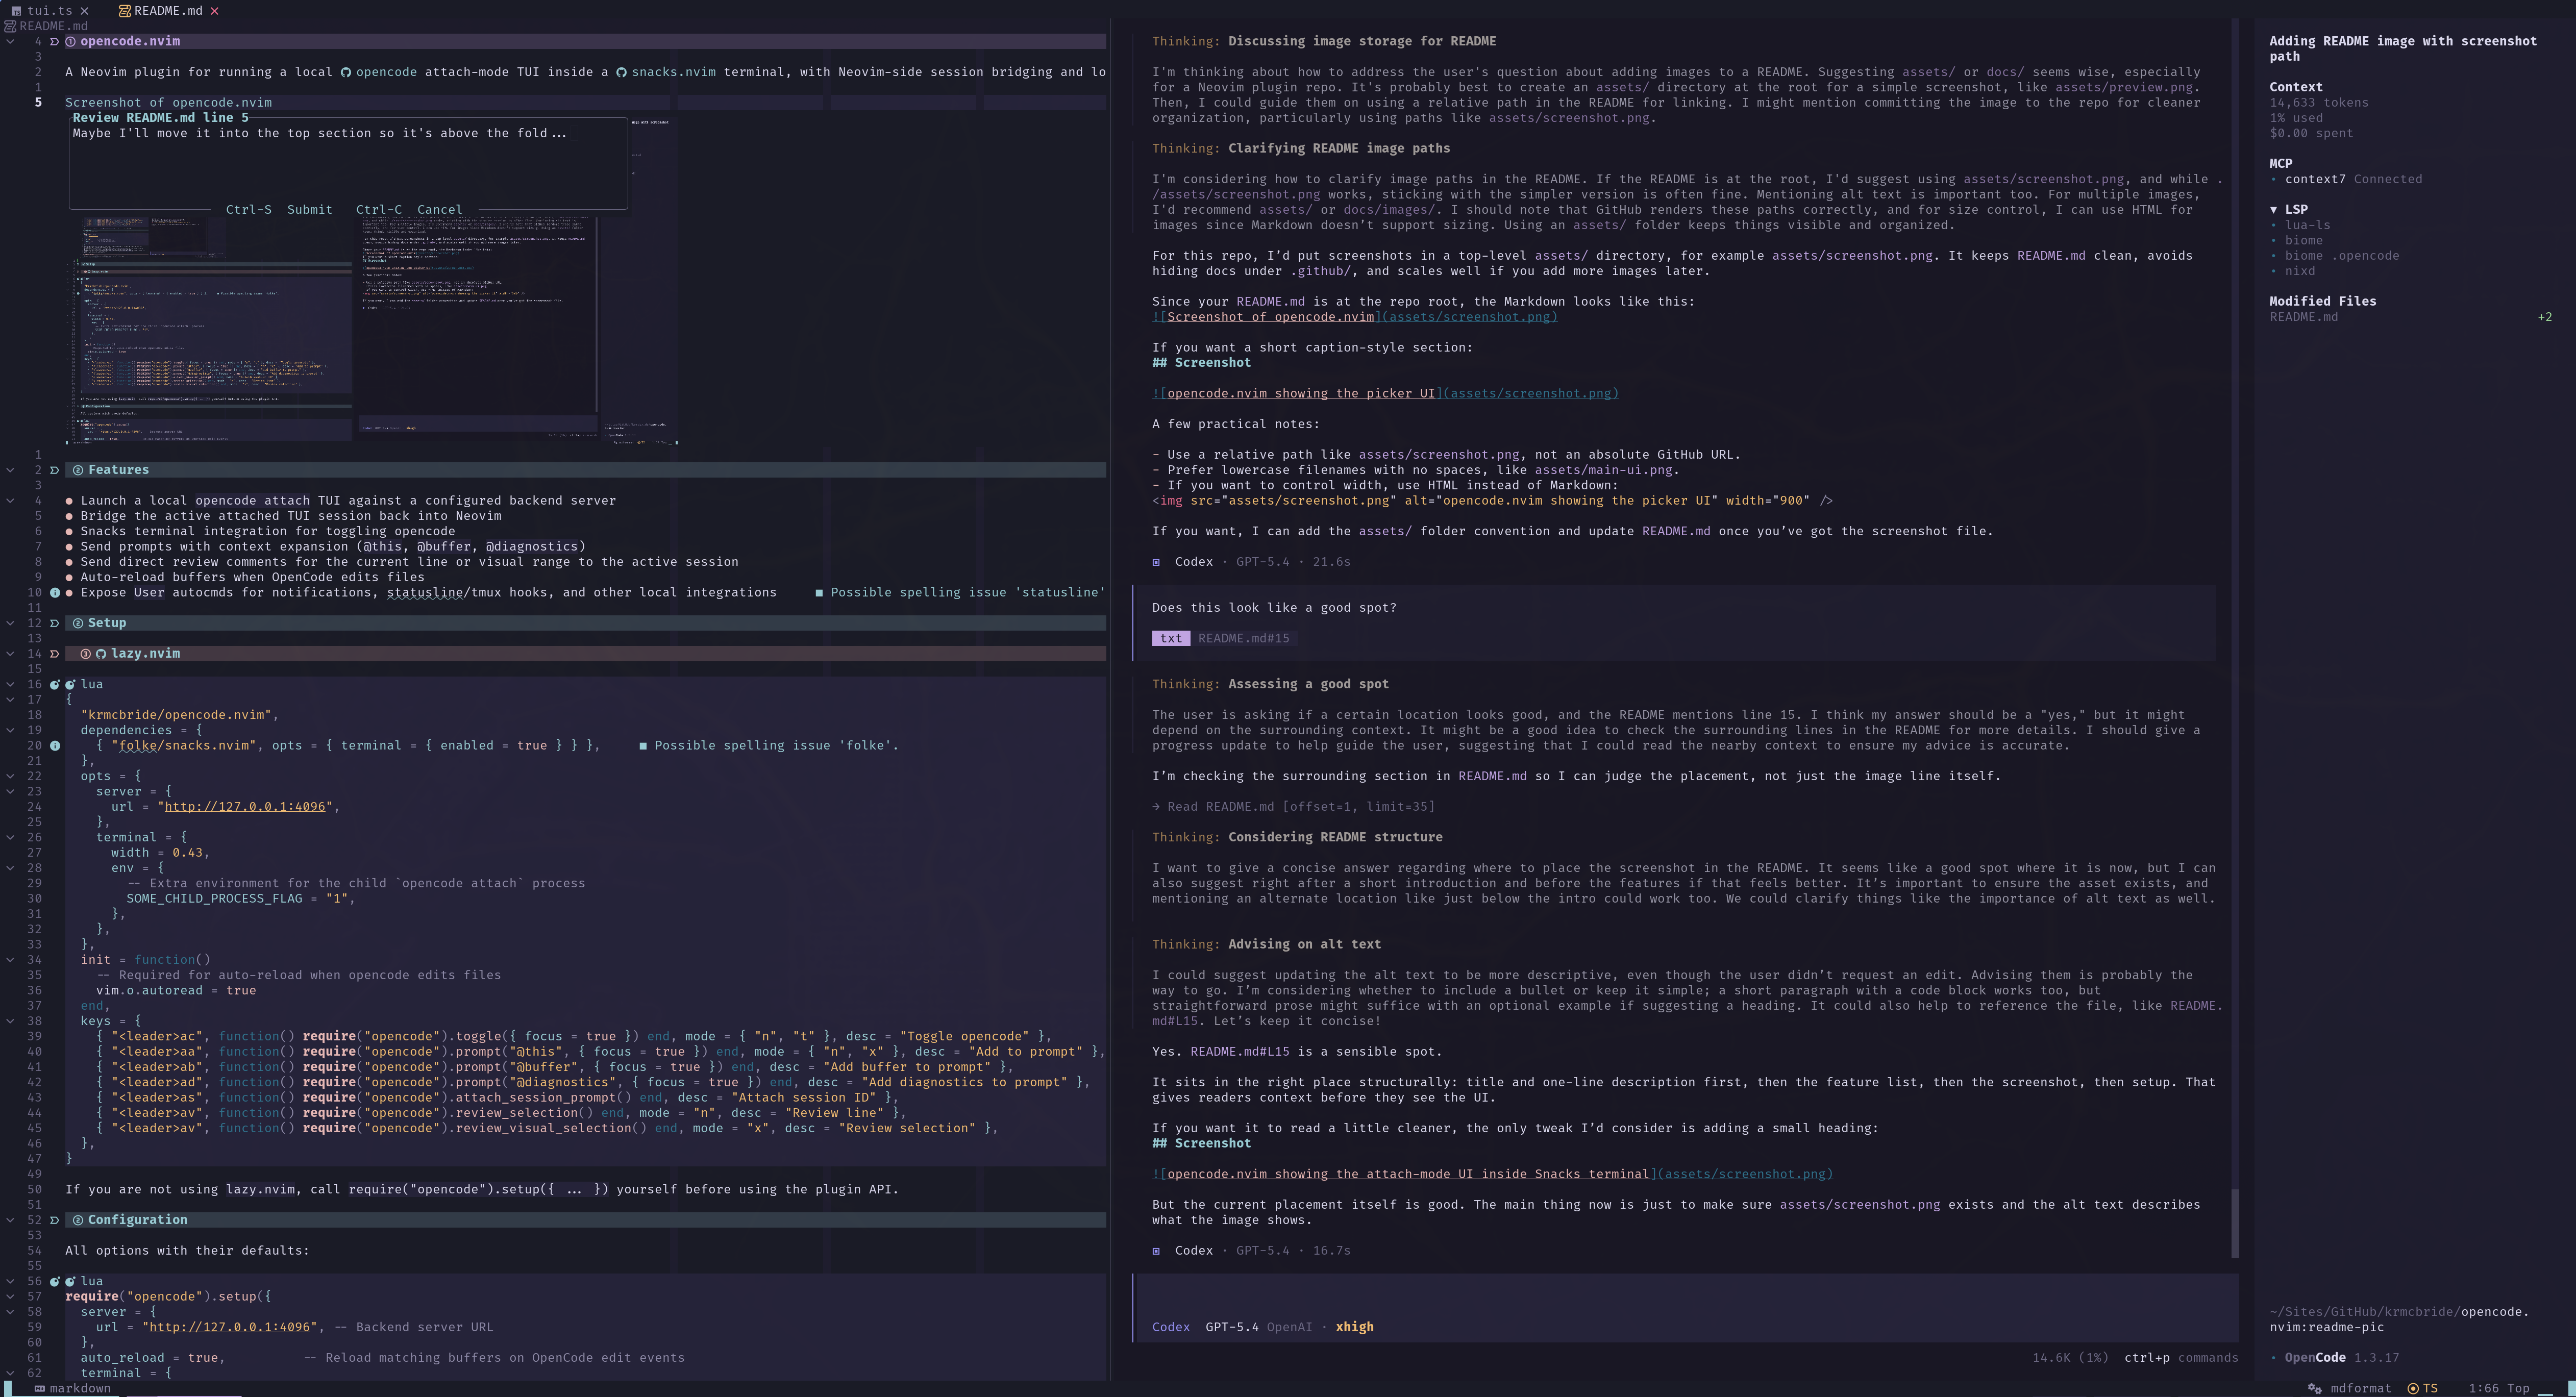2576x1397 pixels.
Task: Click the TS treesitter indicator in statusline
Action: [2422, 1388]
